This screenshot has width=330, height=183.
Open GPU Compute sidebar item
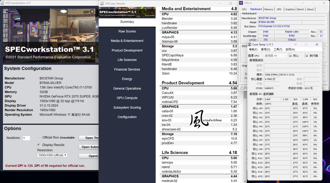[127, 98]
